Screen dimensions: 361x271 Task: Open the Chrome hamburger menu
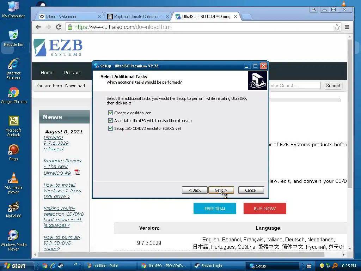coord(347,27)
